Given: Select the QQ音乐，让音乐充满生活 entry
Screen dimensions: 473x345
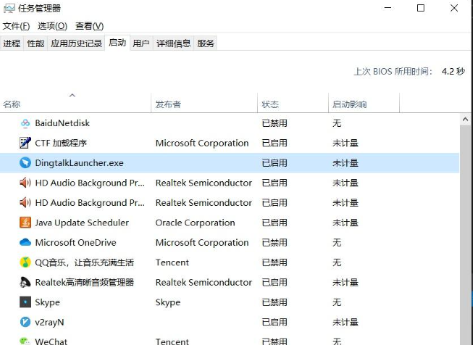Looking at the screenshot, I should tap(85, 262).
